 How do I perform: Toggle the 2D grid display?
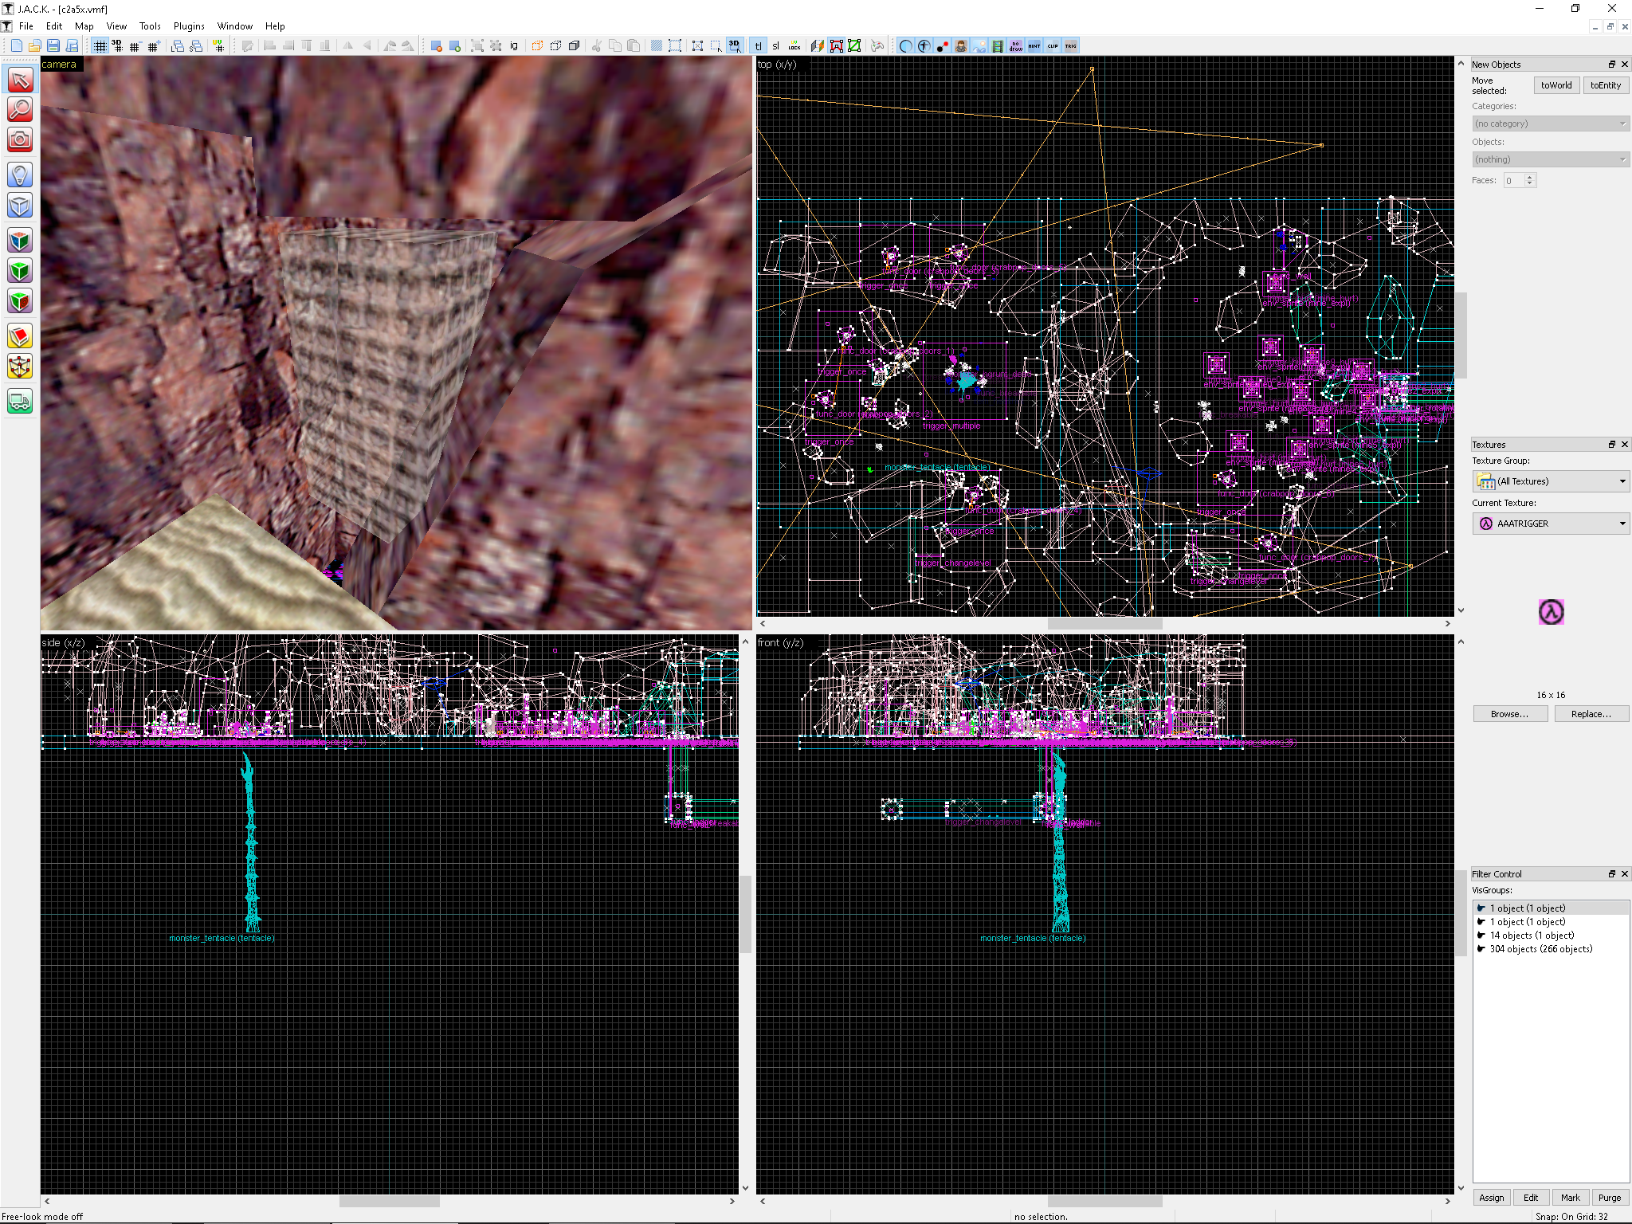point(100,46)
